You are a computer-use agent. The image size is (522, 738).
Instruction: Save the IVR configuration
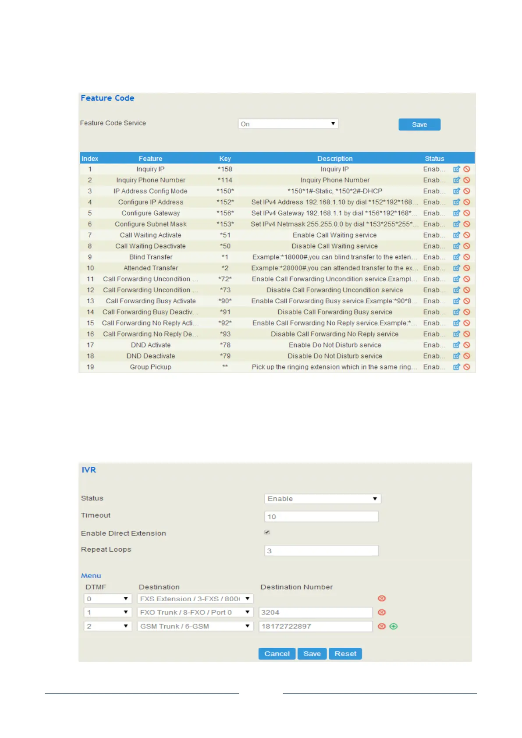coord(312,653)
